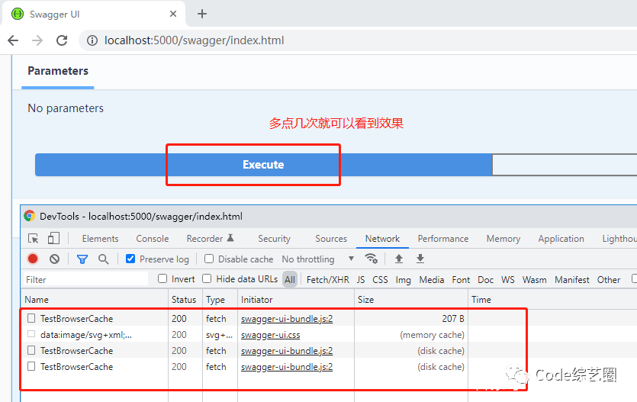Check the Invert filter option

(162, 278)
